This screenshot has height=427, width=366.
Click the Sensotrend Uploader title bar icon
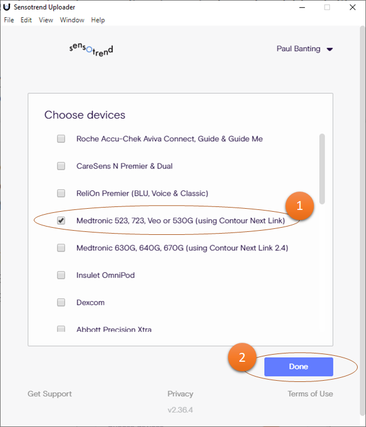pyautogui.click(x=7, y=7)
